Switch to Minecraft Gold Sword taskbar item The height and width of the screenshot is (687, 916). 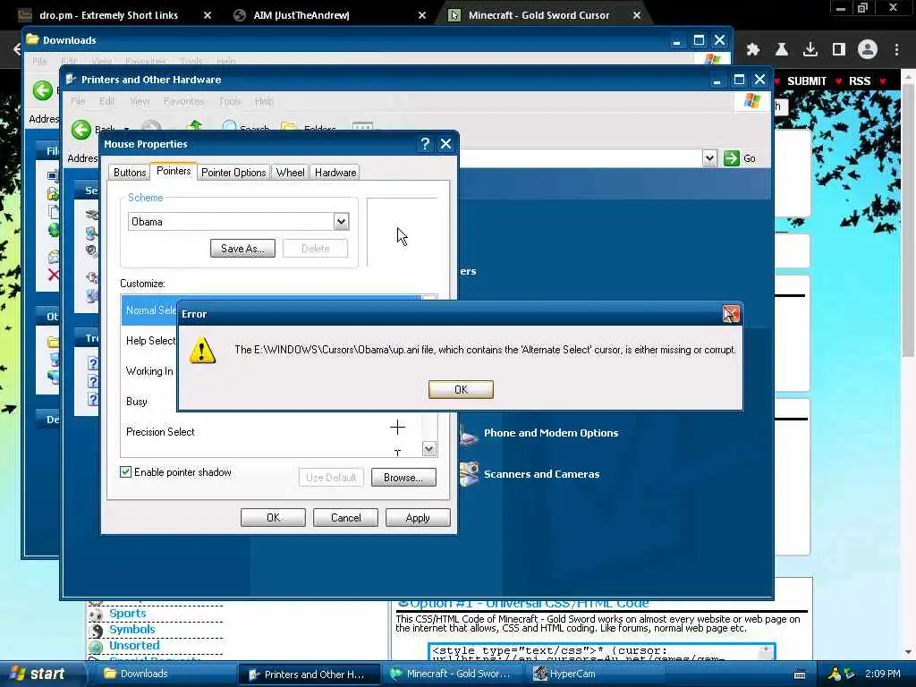[x=453, y=674]
